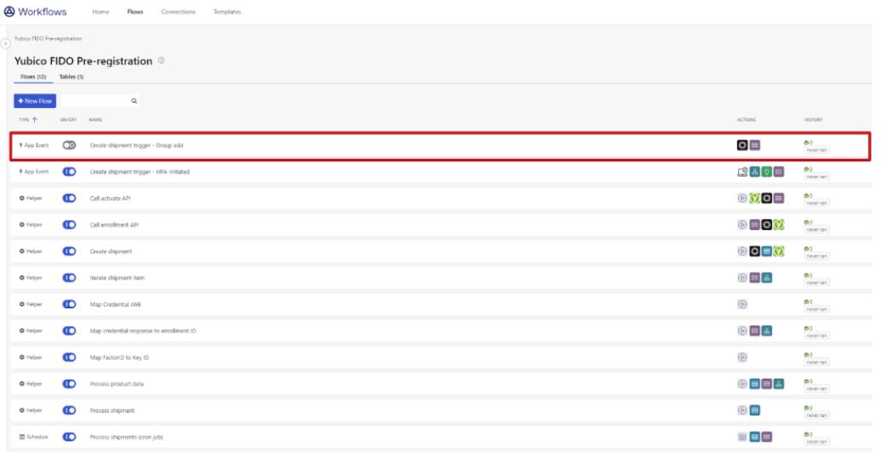881x457 pixels.
Task: Open the Process product data flow name
Action: (117, 384)
